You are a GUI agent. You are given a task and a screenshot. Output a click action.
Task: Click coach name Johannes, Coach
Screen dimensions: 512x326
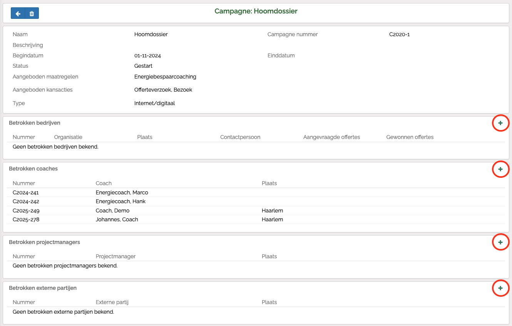tap(117, 219)
